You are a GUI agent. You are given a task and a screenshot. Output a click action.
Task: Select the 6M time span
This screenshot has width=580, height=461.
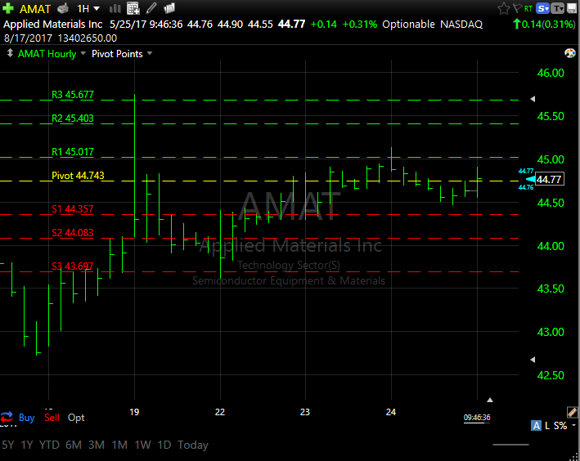pyautogui.click(x=74, y=445)
